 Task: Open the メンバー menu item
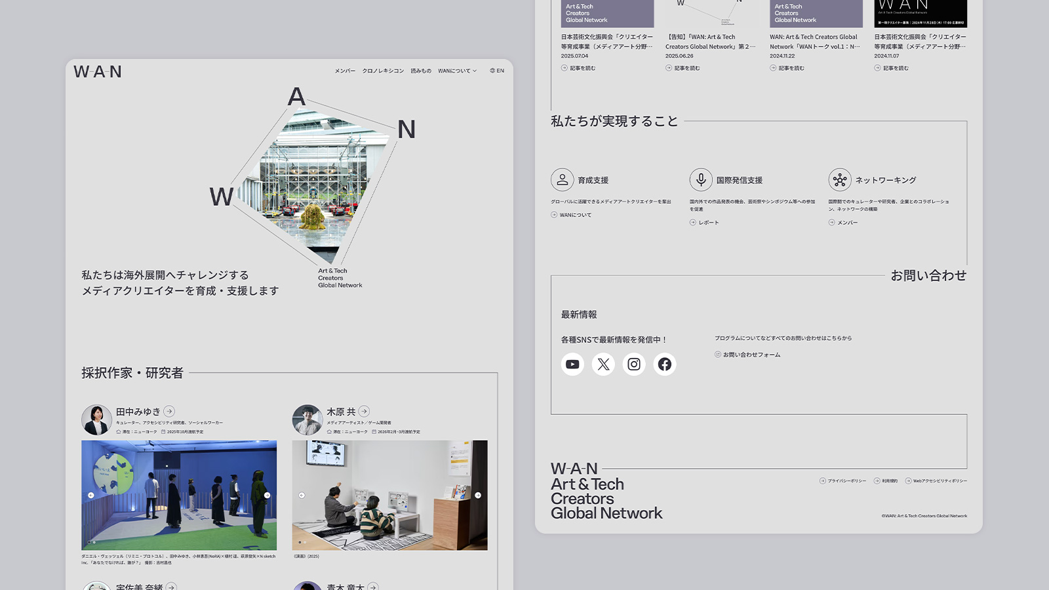coord(345,71)
